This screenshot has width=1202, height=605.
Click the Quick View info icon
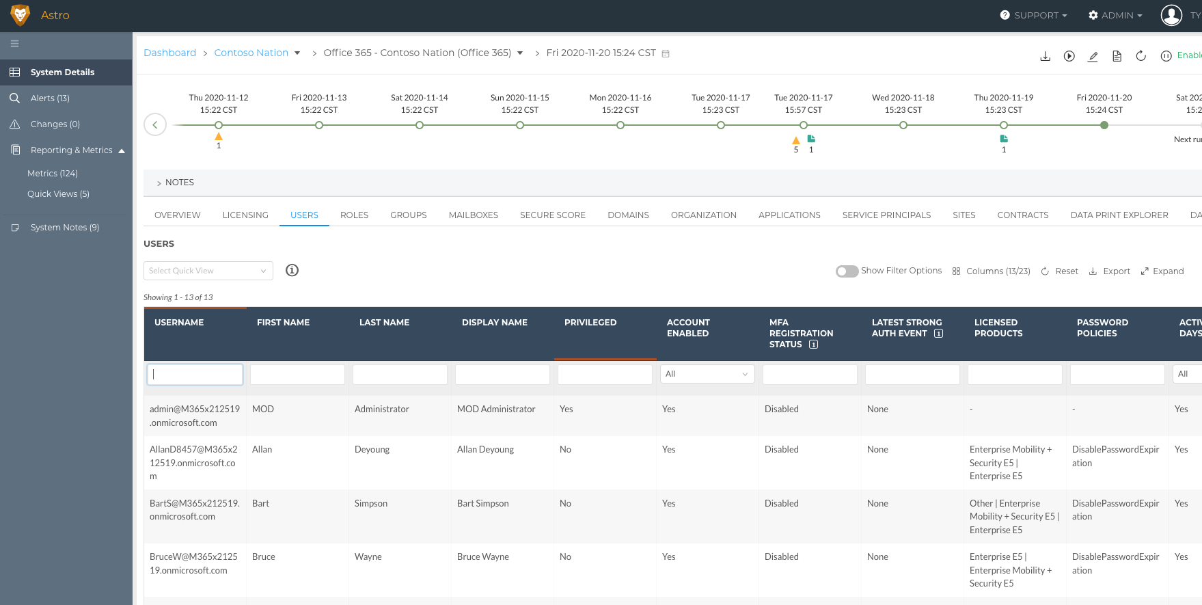point(292,270)
